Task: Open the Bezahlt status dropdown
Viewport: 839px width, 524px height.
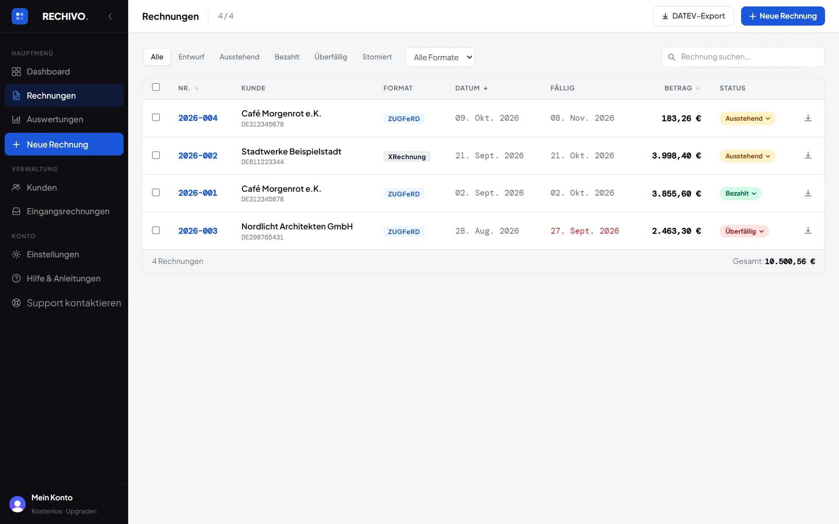Action: coord(740,193)
